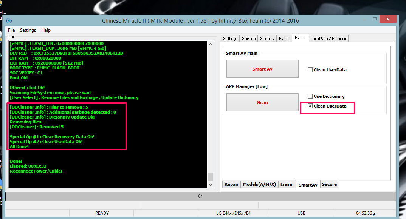406x219 pixels.
Task: Open the UserData / Forensic tab
Action: coord(329,38)
